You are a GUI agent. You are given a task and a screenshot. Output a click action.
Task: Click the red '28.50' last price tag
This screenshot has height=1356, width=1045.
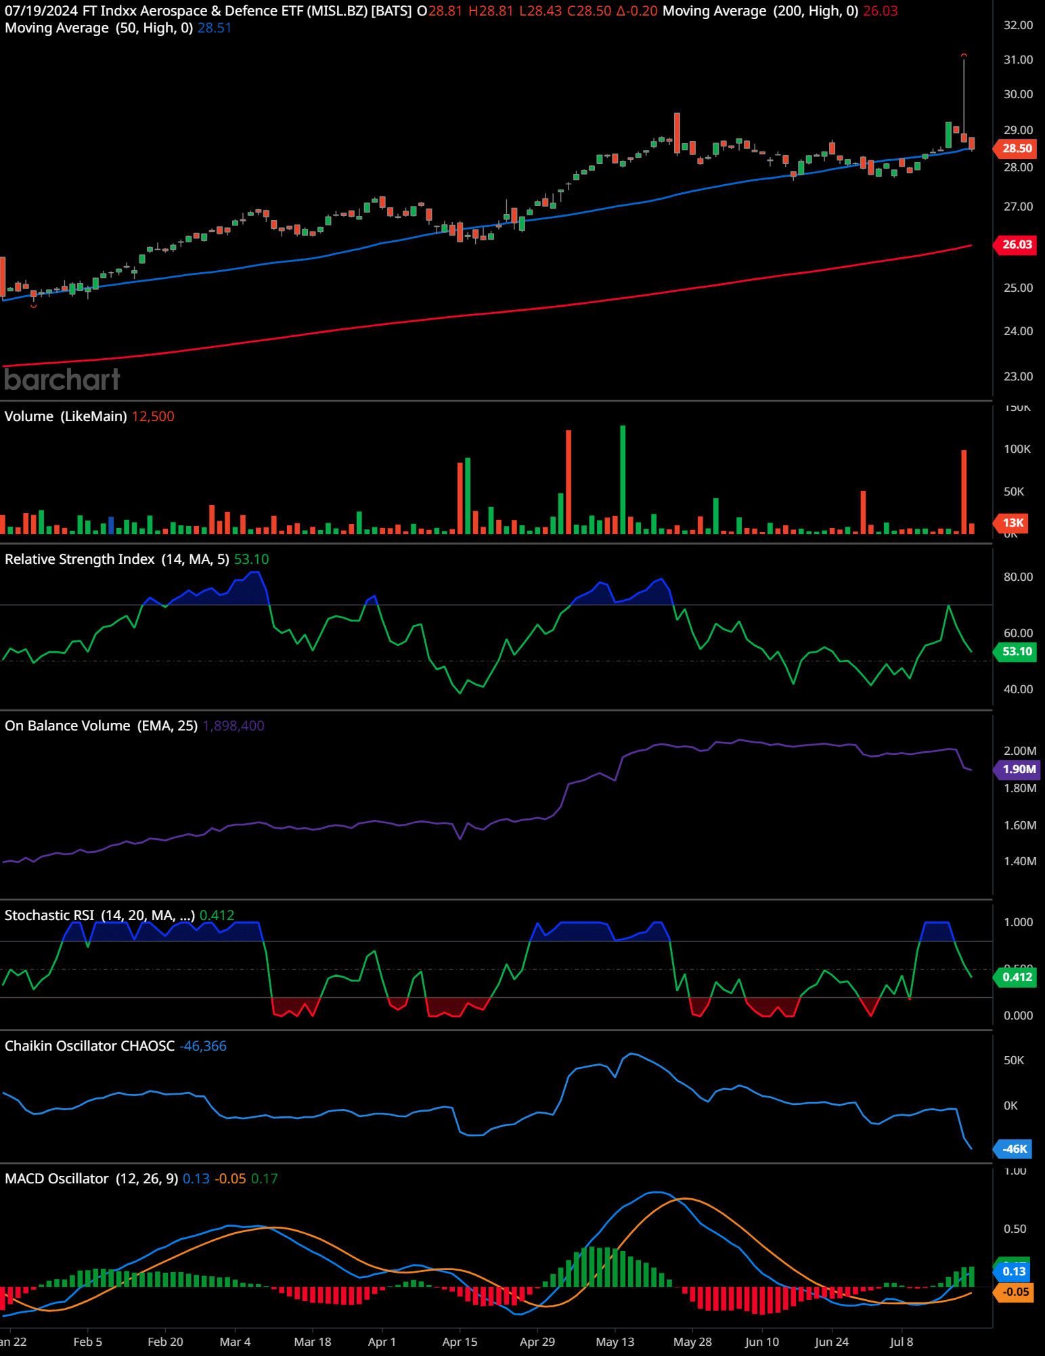[x=1015, y=148]
